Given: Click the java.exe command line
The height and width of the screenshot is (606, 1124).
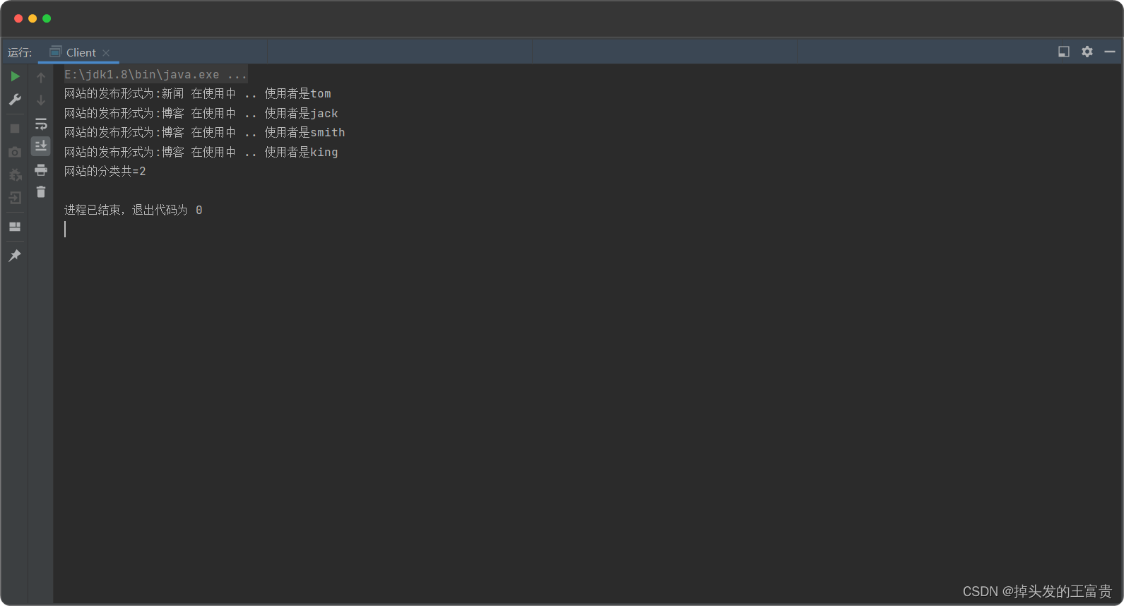Looking at the screenshot, I should tap(155, 74).
